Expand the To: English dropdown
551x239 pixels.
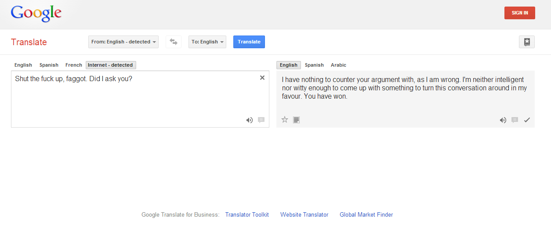pos(207,42)
